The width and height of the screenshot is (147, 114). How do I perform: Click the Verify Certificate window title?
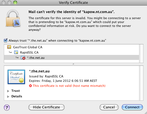pyautogui.click(x=73, y=2)
